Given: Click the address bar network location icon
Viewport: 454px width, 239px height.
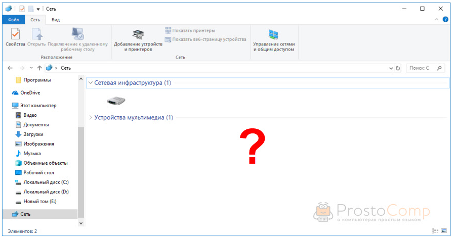Looking at the screenshot, I should point(49,68).
